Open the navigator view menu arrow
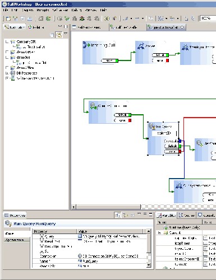This screenshot has width=216, height=280. (x=66, y=34)
